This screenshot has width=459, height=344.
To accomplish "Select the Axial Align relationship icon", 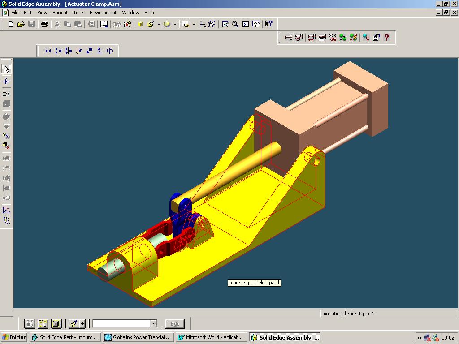I will 69,51.
